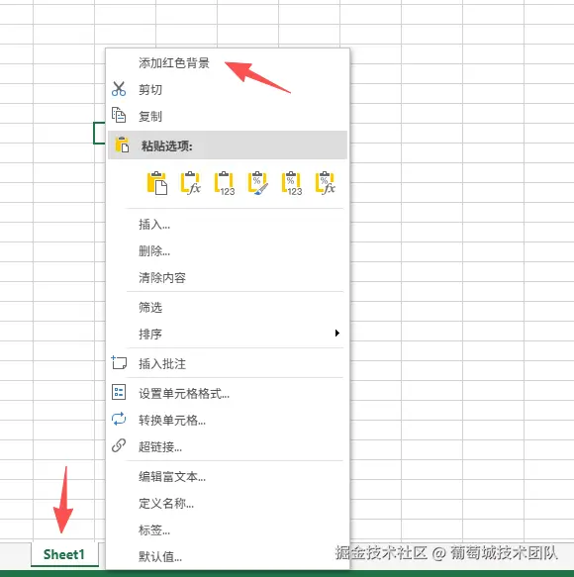Click the convert icon beside 转换单元格

click(119, 419)
